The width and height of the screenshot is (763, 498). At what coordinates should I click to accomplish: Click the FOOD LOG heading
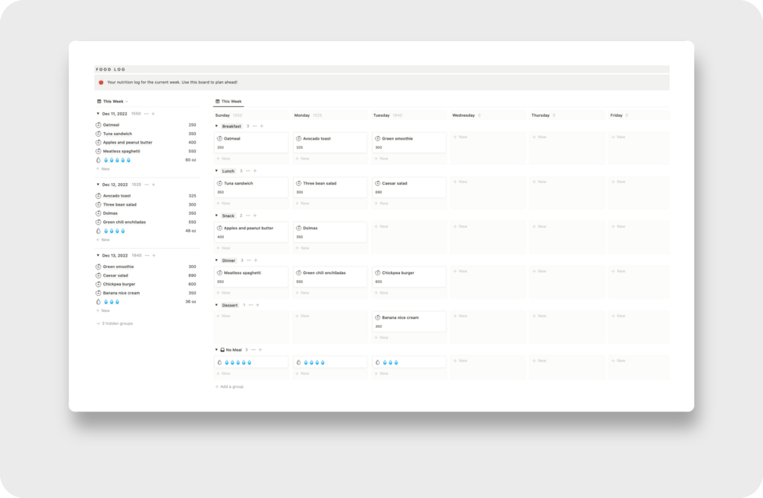110,70
